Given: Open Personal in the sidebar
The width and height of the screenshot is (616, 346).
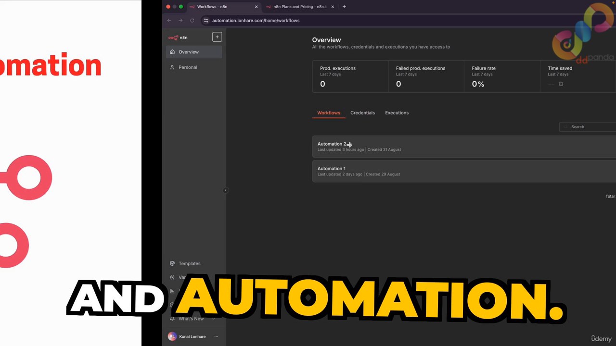Looking at the screenshot, I should point(194,67).
